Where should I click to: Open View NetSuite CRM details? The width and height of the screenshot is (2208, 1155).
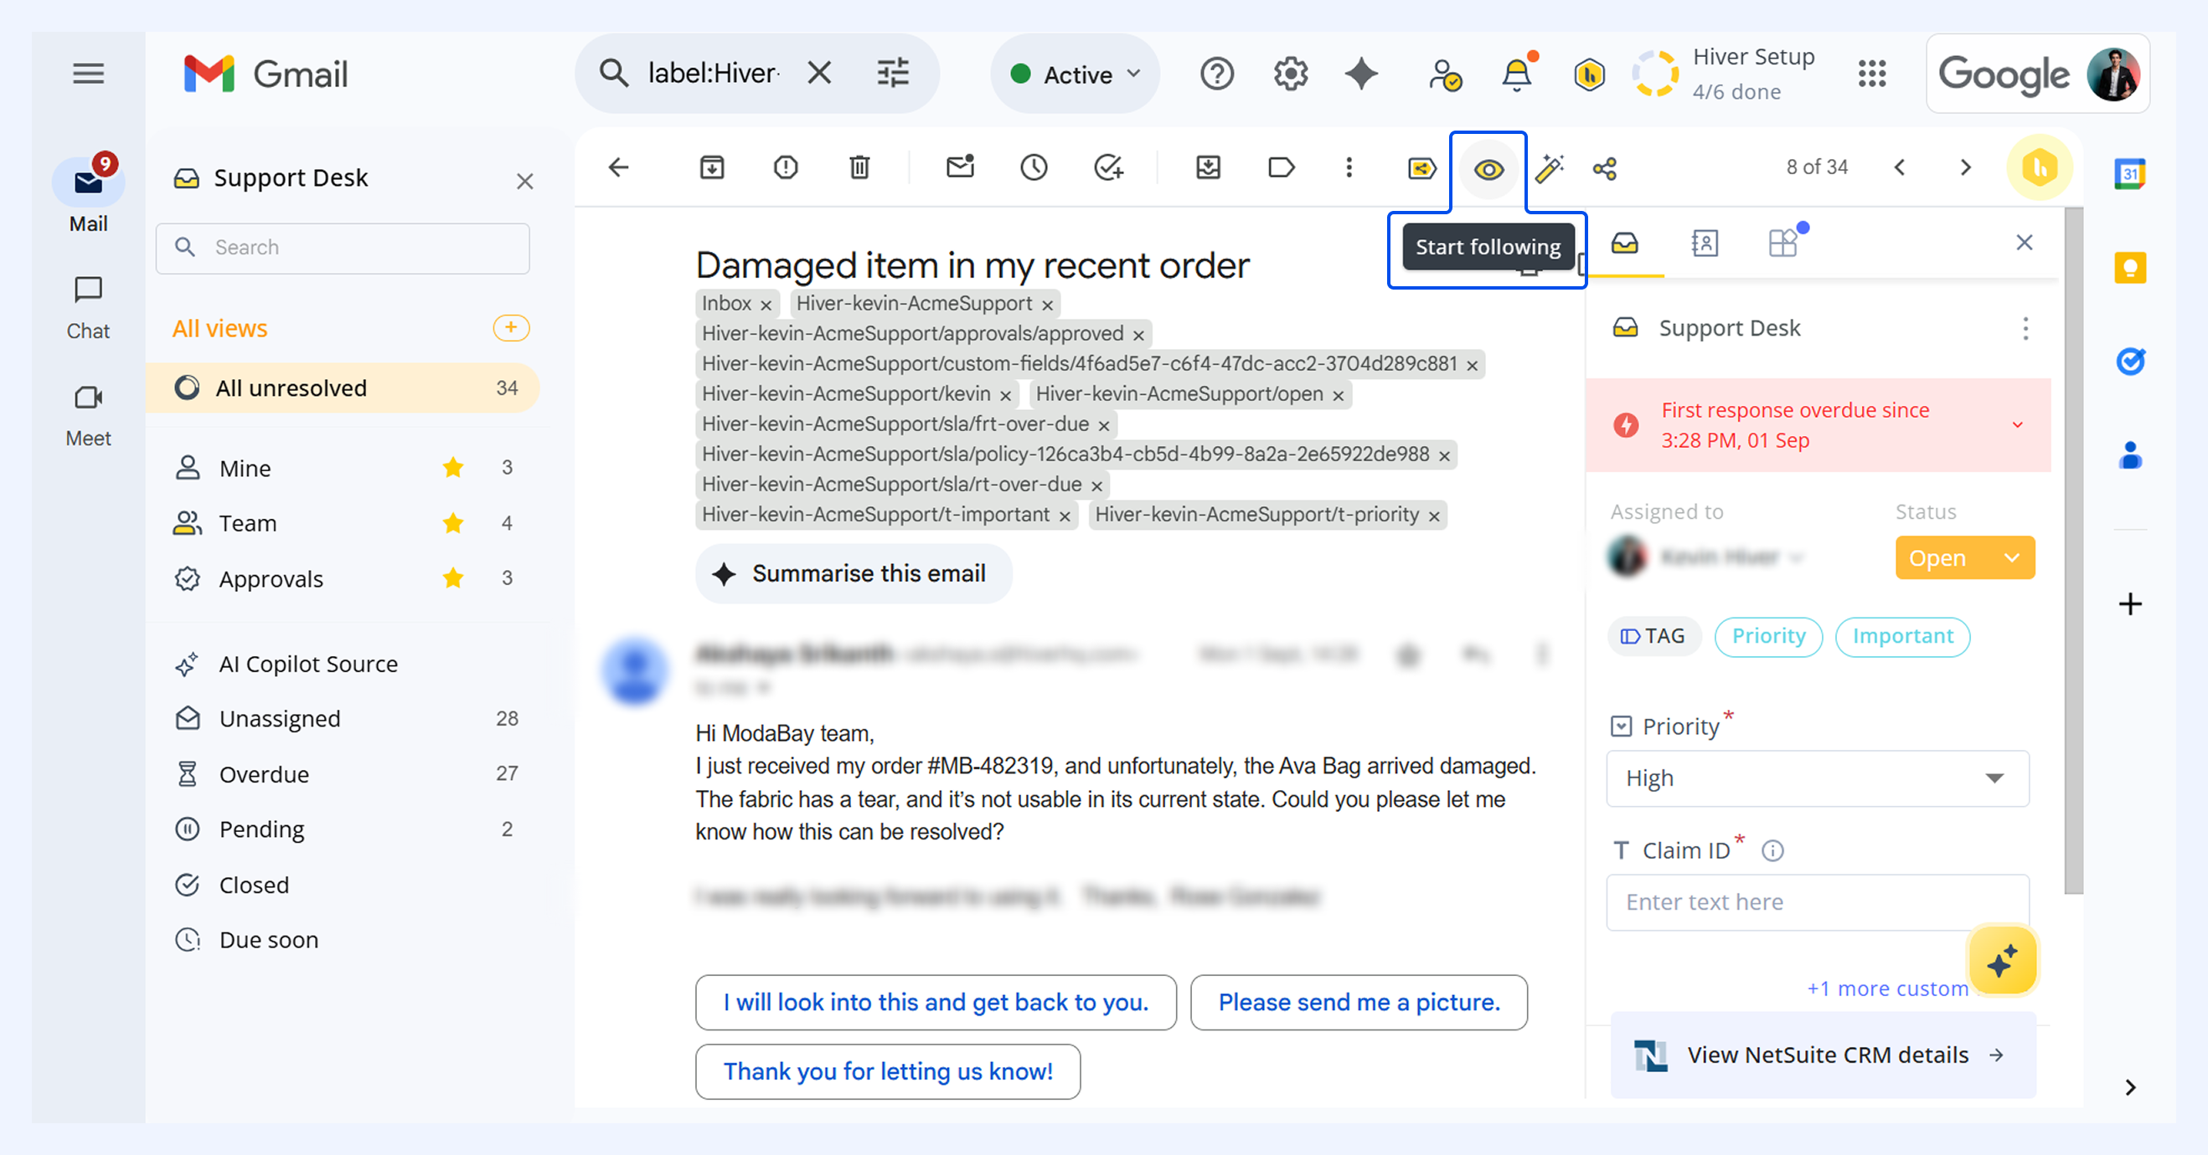[x=1824, y=1055]
